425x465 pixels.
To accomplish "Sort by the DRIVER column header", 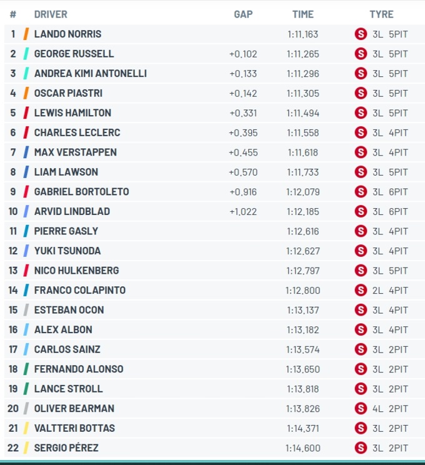I will point(51,14).
